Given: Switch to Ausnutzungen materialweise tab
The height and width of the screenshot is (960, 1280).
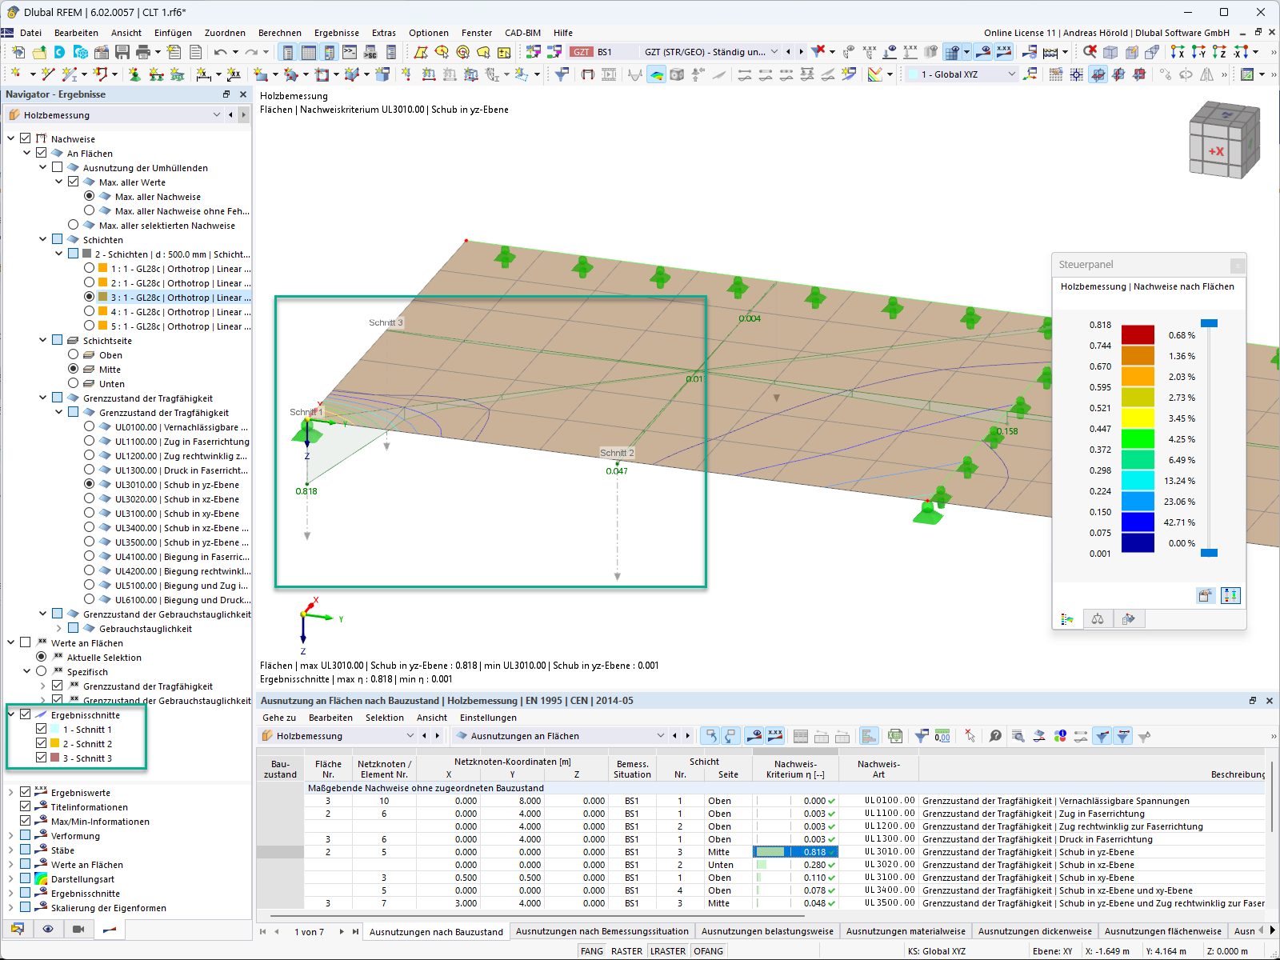Looking at the screenshot, I should pyautogui.click(x=906, y=931).
